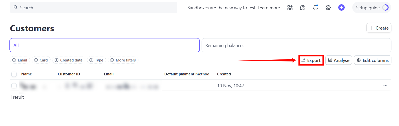Follow the Learn more link

coord(269,8)
